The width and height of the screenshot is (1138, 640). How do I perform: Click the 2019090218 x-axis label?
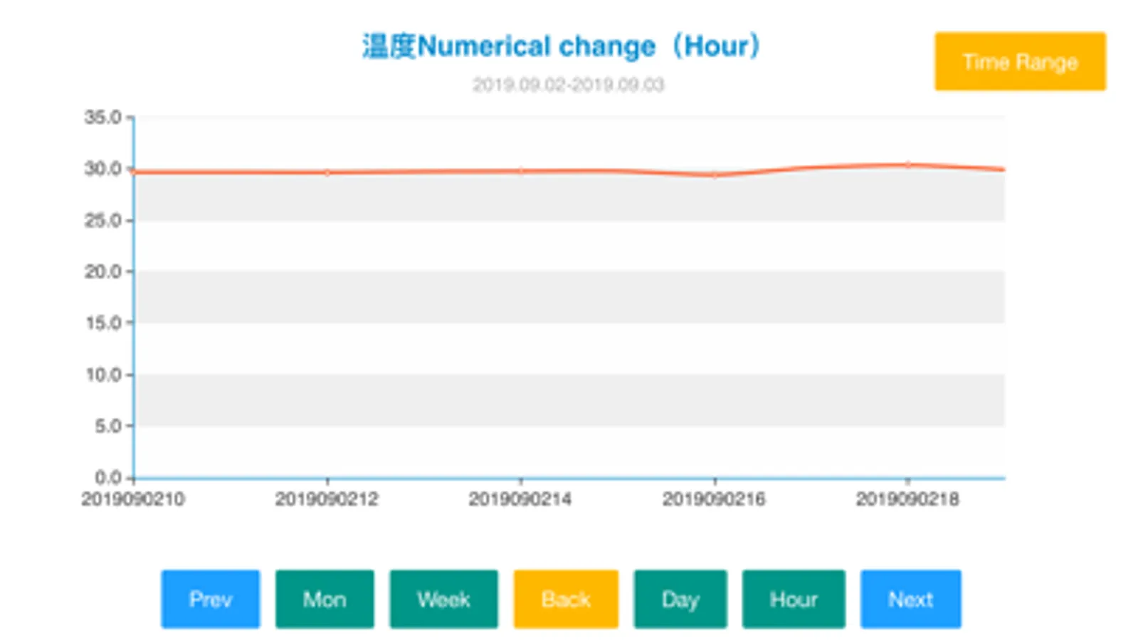pyautogui.click(x=907, y=499)
